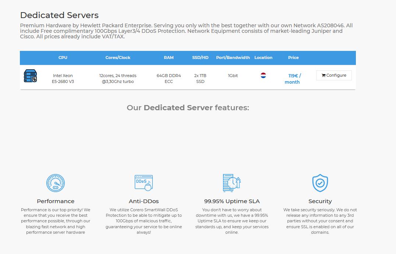Click the 1Gbit bandwidth cell

[x=233, y=76]
